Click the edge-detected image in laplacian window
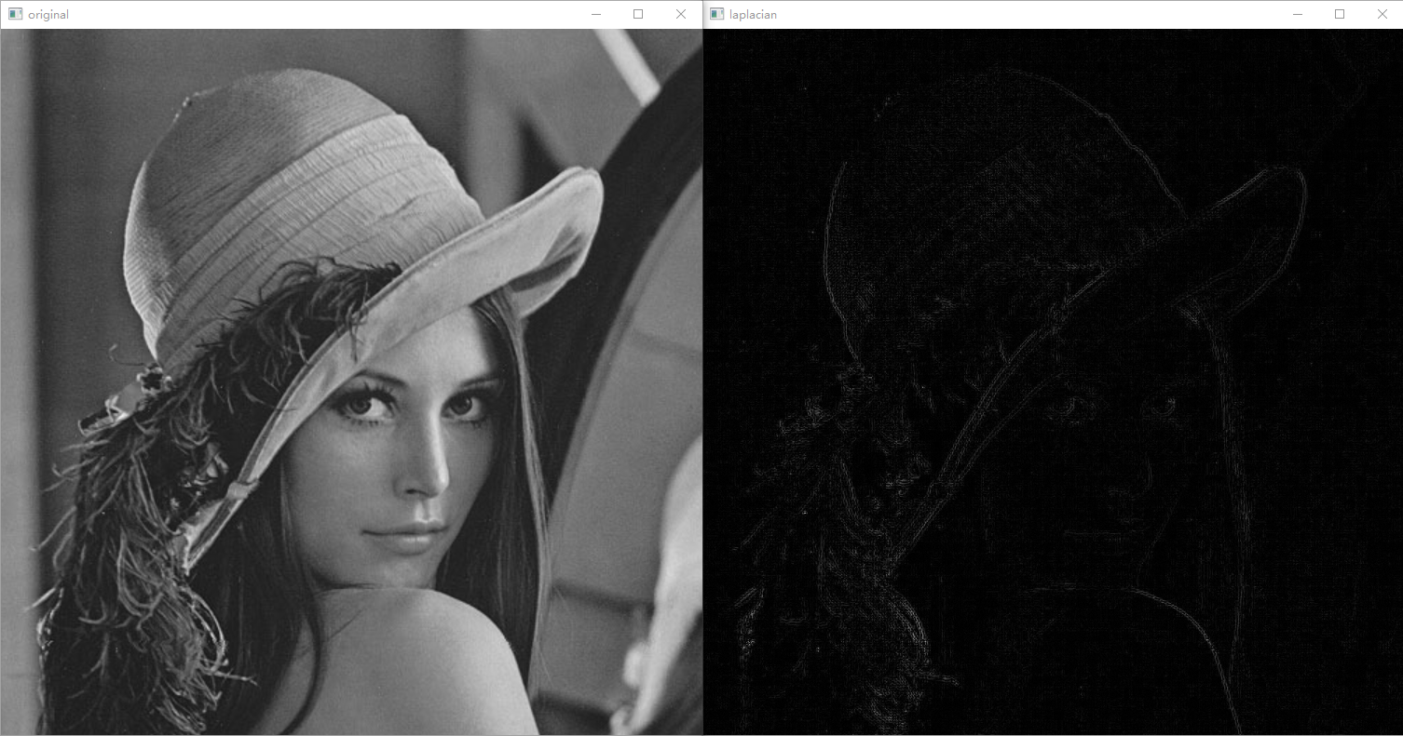 (1053, 381)
